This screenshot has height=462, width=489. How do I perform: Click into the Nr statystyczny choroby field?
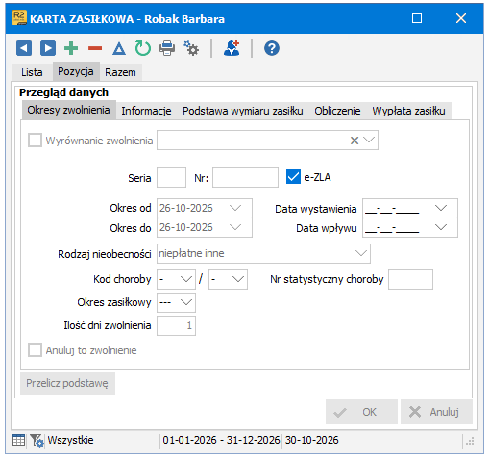[410, 279]
